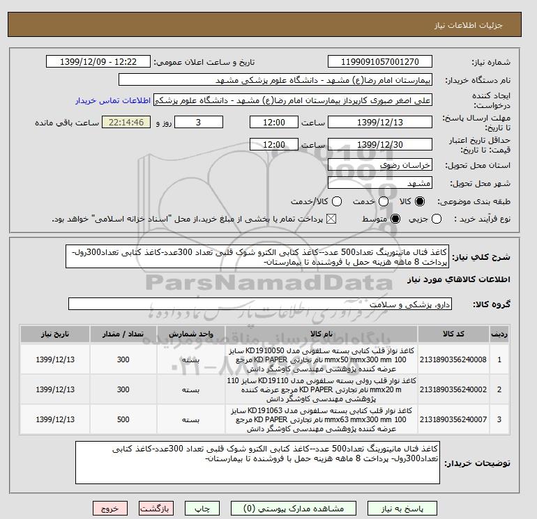Click the price validity time 12:00 field
537x519 pixels.
click(274, 144)
